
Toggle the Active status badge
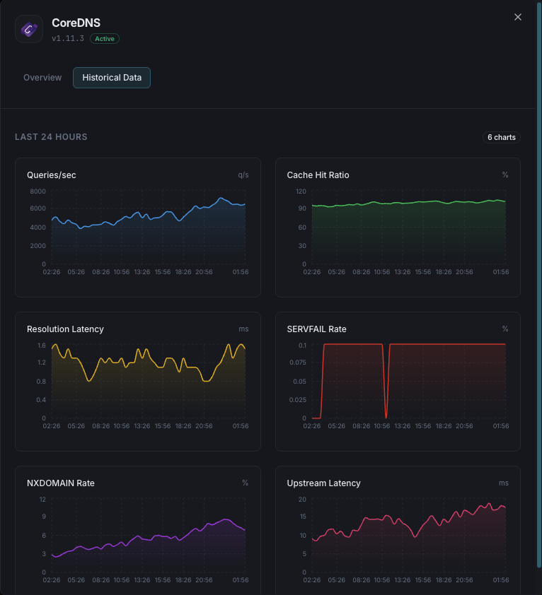pos(104,39)
